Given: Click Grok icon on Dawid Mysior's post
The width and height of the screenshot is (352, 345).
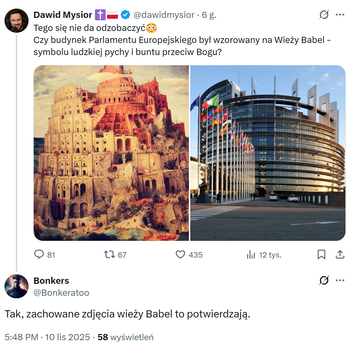Looking at the screenshot, I should click(x=324, y=15).
